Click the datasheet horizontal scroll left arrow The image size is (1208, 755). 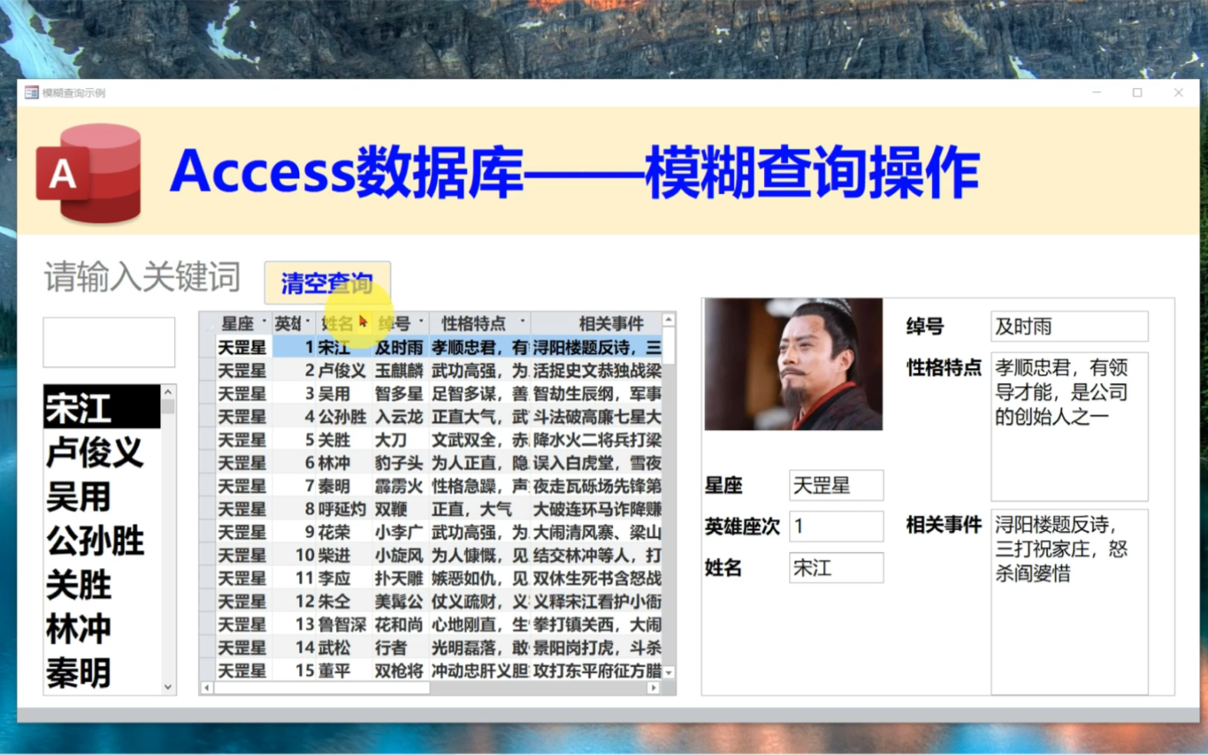206,688
